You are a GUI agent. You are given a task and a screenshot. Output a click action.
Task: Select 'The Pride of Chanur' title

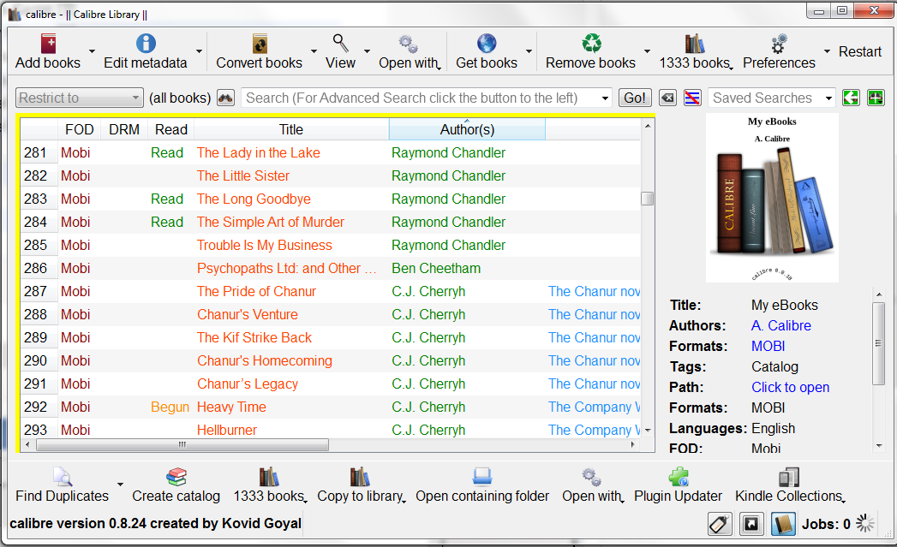(x=256, y=292)
